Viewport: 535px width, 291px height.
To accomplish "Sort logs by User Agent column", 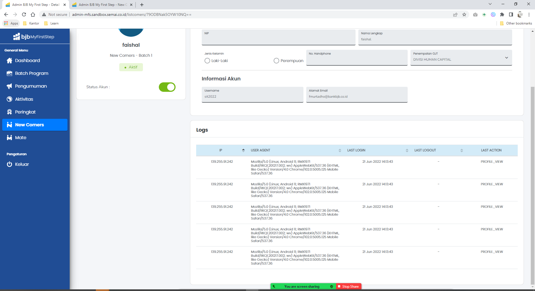I will coord(340,150).
